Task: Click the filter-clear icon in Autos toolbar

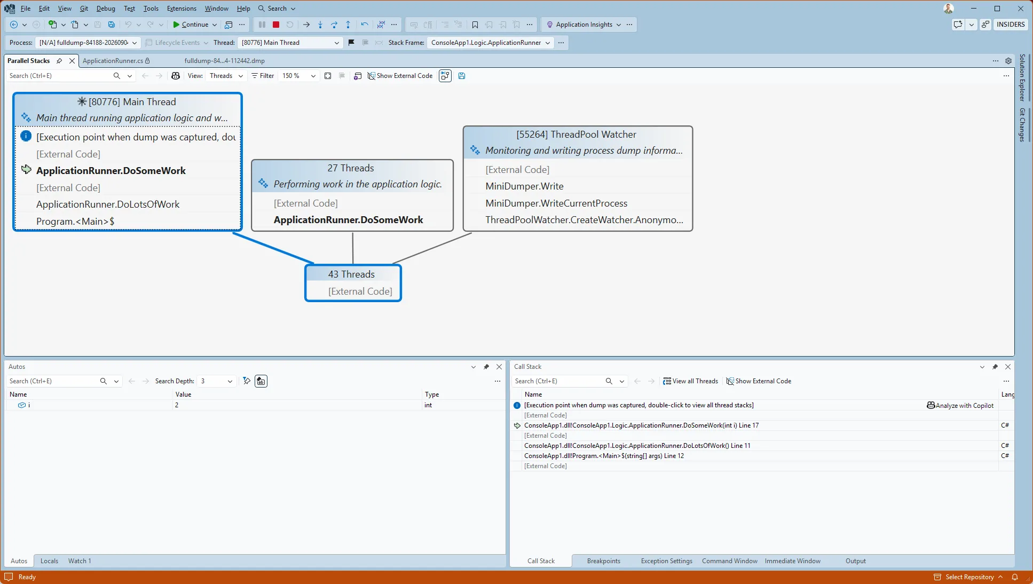Action: pos(247,381)
